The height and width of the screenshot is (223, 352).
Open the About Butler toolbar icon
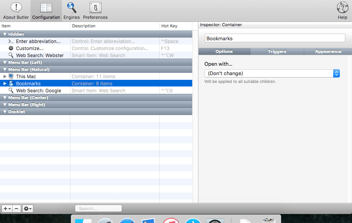click(16, 8)
